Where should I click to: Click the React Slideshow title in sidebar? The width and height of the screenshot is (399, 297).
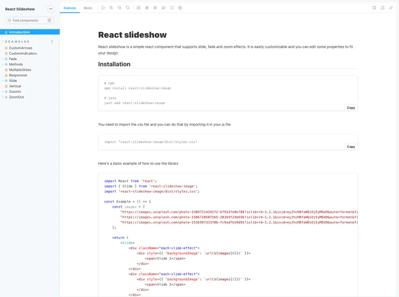20,9
